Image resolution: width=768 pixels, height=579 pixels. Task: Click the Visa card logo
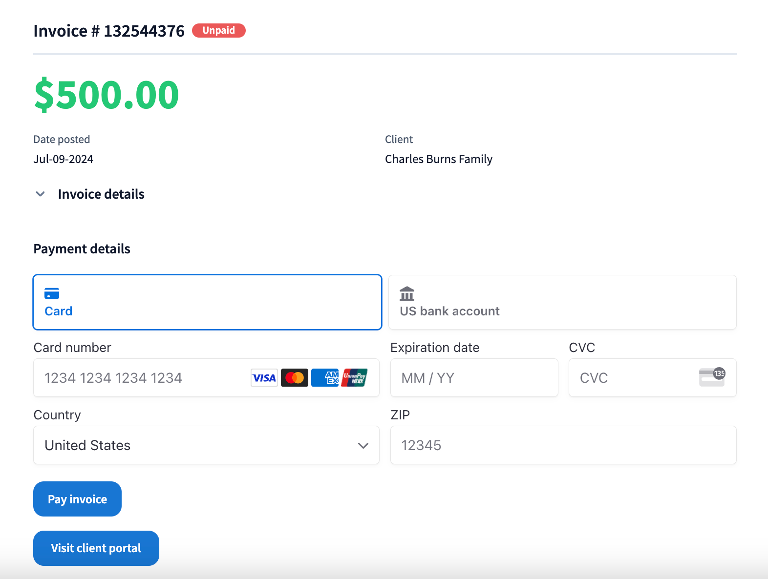coord(264,378)
